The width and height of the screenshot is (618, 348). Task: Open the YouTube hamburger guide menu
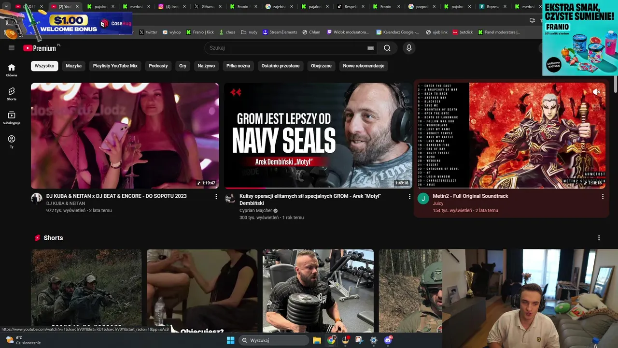(x=12, y=48)
